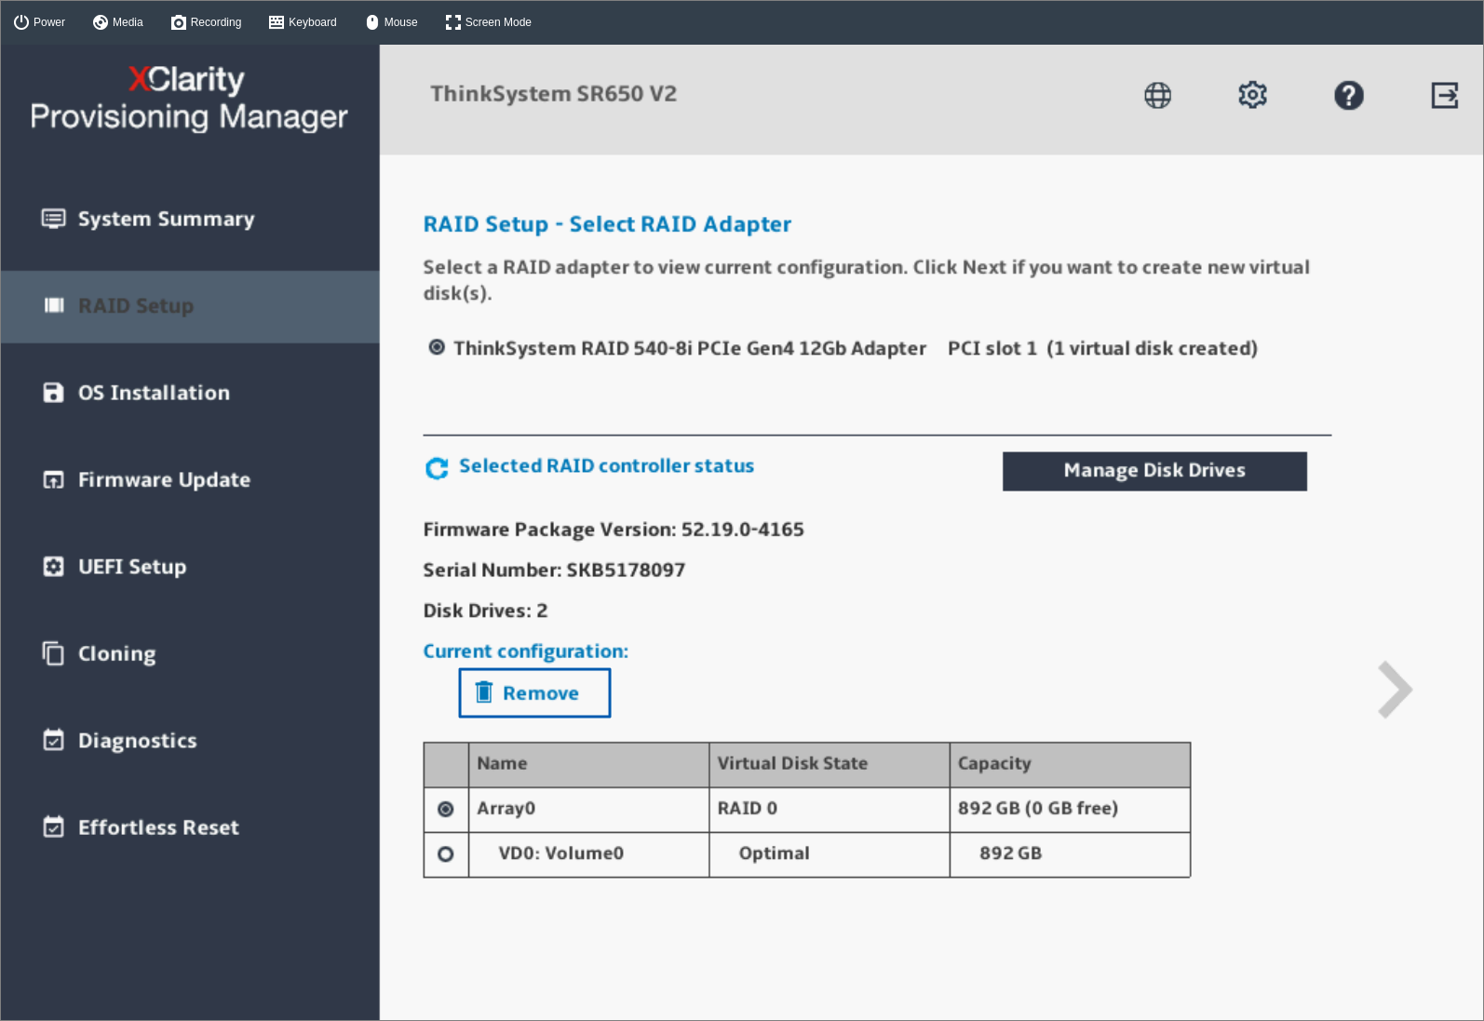Click Selected RAID controller status link

coord(606,466)
